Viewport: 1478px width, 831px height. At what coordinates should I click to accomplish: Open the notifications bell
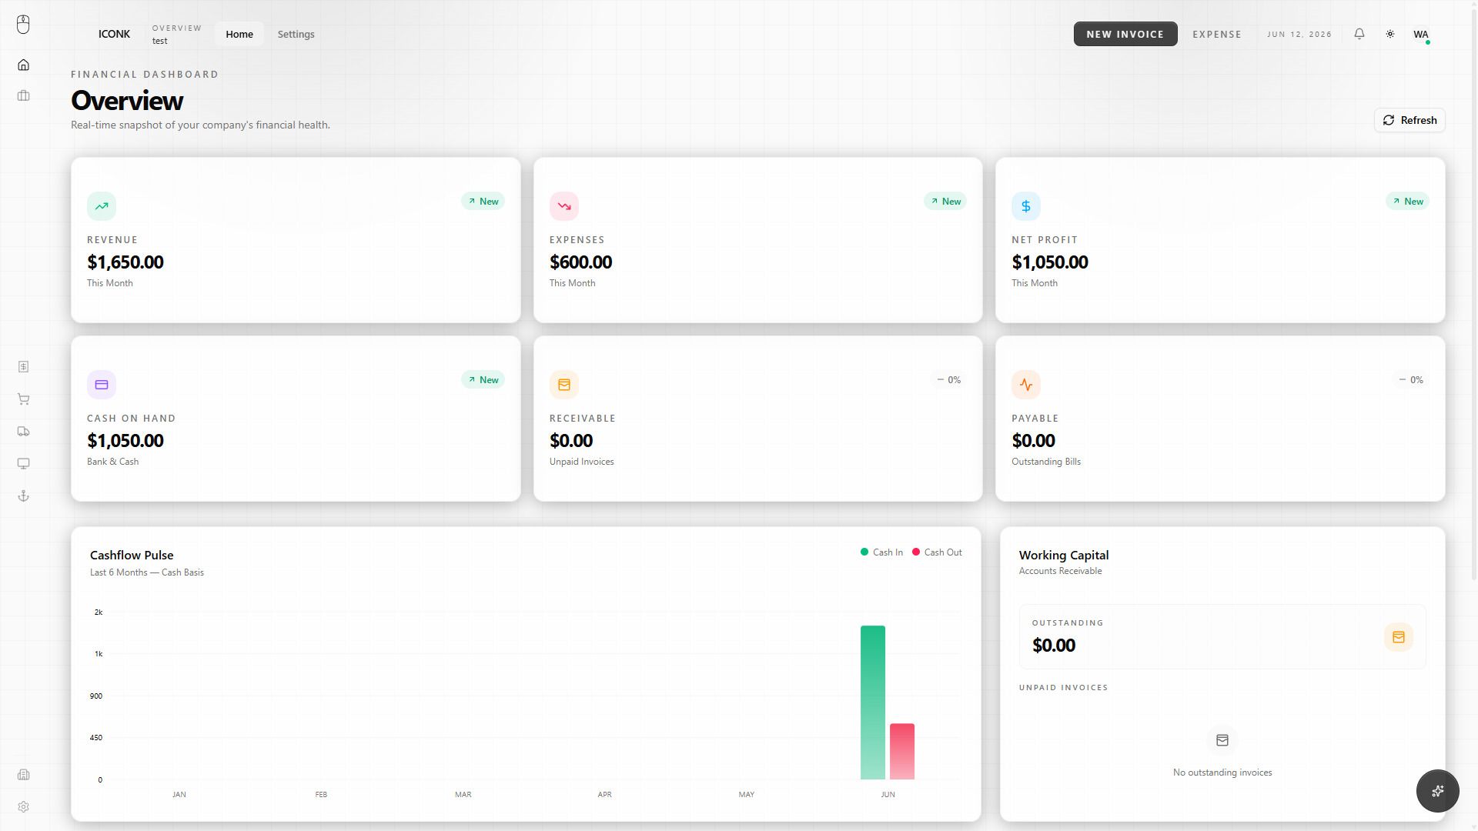[1359, 34]
